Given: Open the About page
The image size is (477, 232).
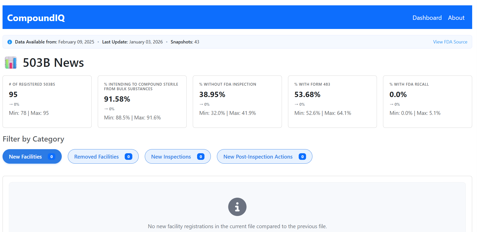Looking at the screenshot, I should point(456,18).
